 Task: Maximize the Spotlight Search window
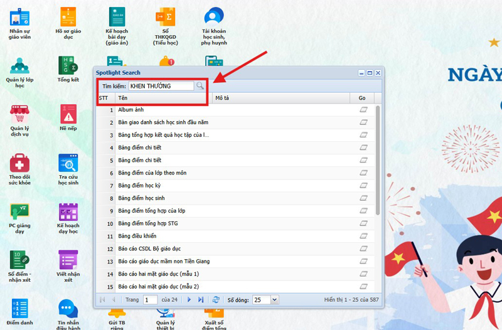click(x=370, y=73)
